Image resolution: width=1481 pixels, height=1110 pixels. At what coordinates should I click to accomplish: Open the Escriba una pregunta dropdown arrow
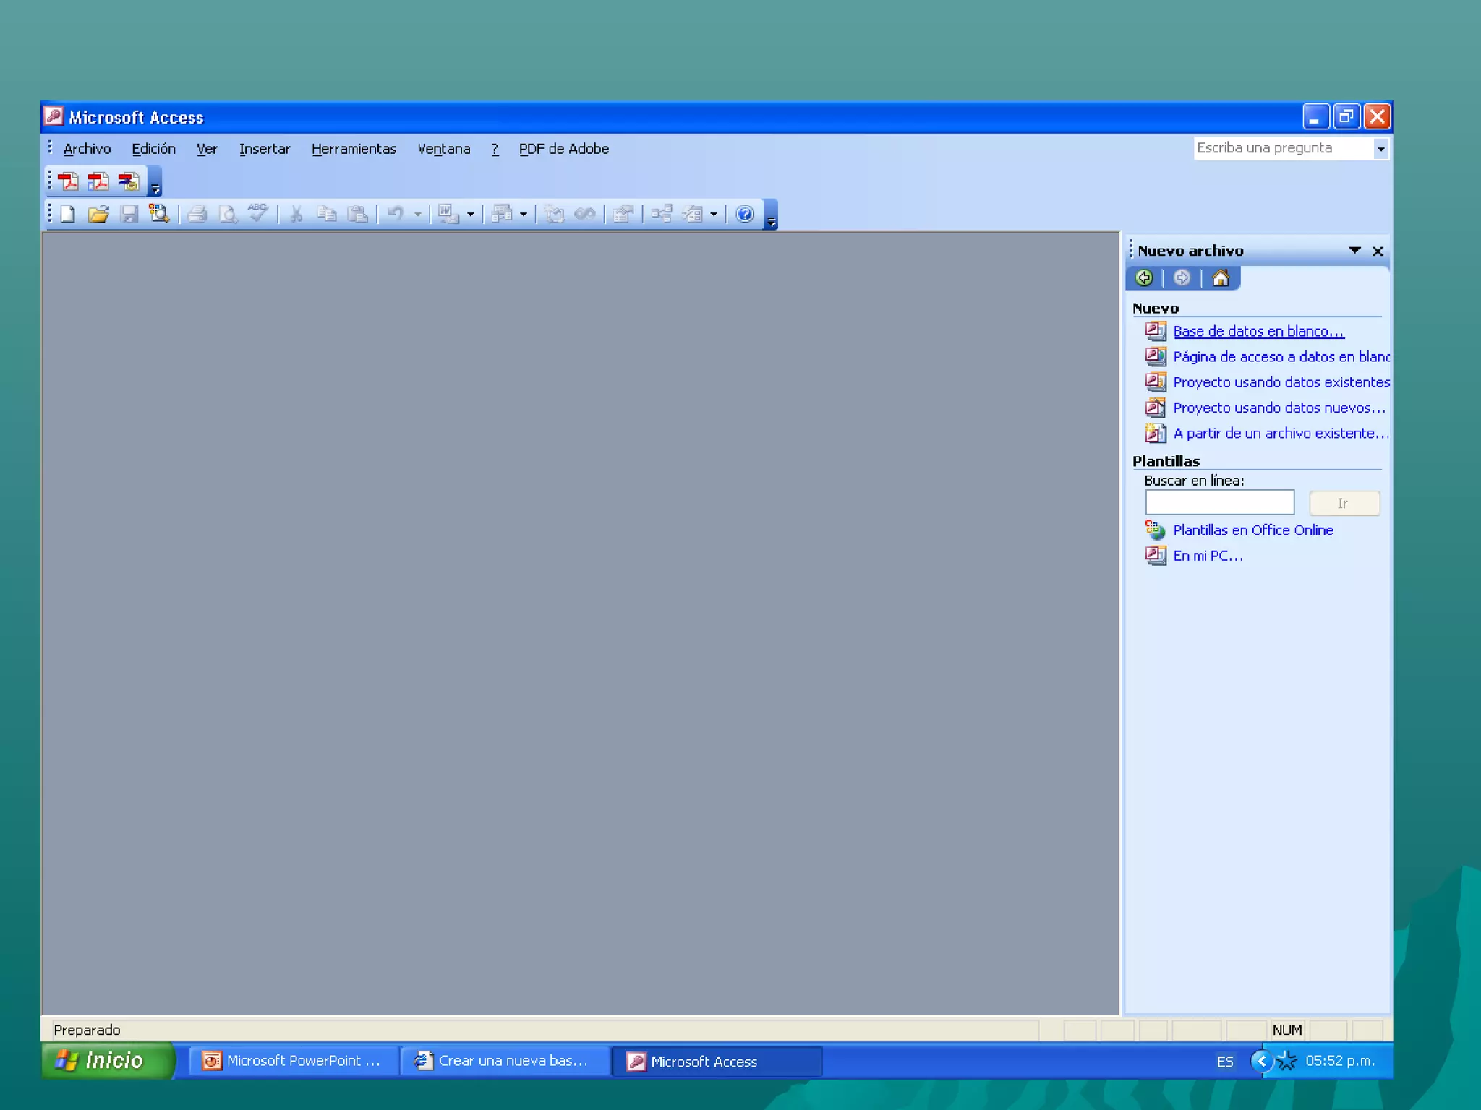click(1380, 149)
